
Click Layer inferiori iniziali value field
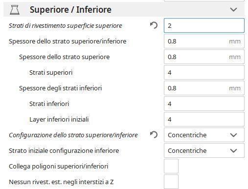coord(204,119)
